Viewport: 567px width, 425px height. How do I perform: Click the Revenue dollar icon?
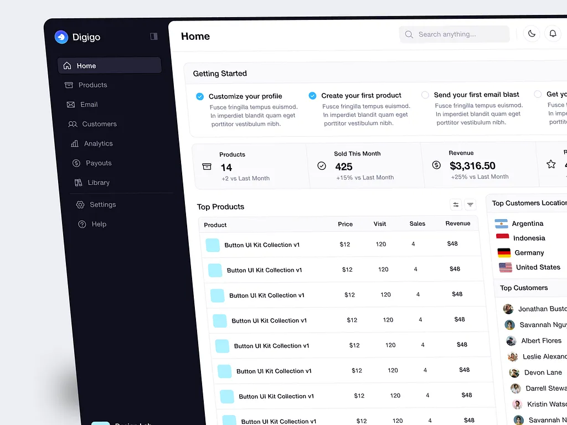tap(436, 165)
